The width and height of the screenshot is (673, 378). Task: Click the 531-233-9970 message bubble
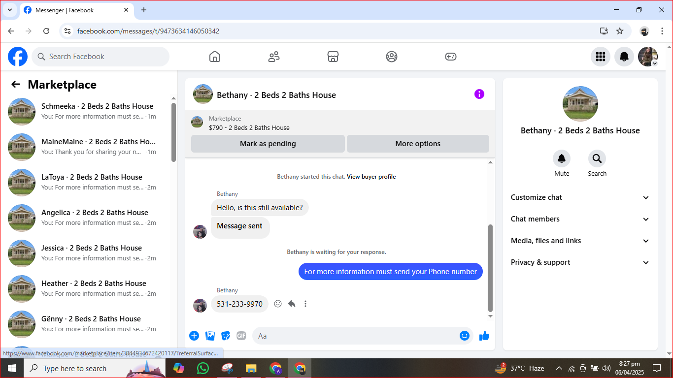point(240,304)
